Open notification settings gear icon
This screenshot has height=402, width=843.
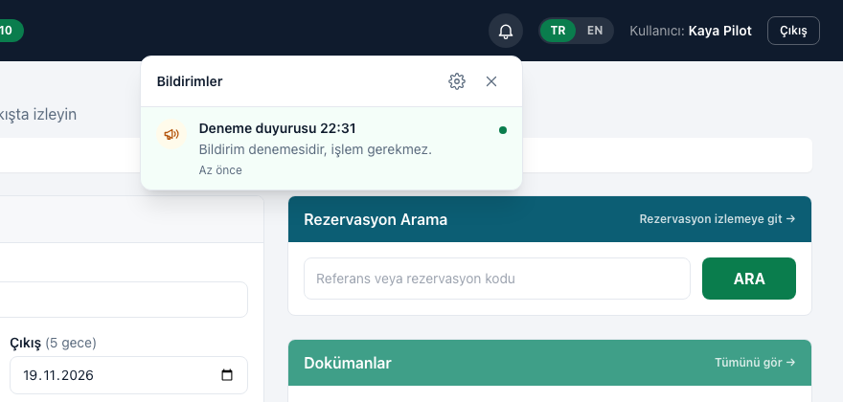[456, 81]
